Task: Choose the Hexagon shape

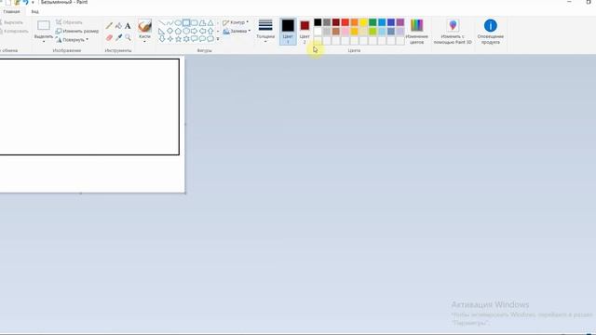Action: [x=186, y=31]
